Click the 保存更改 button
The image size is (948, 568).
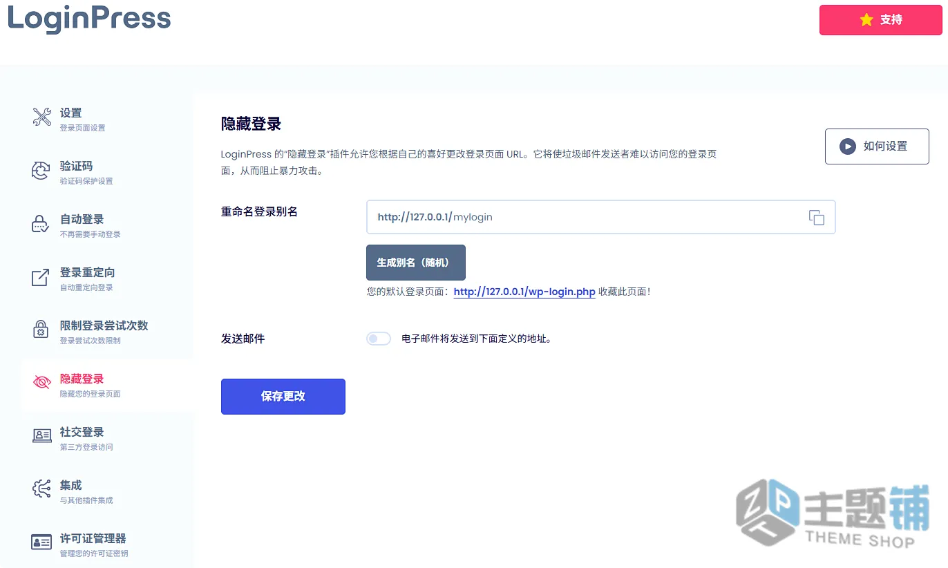pos(283,397)
